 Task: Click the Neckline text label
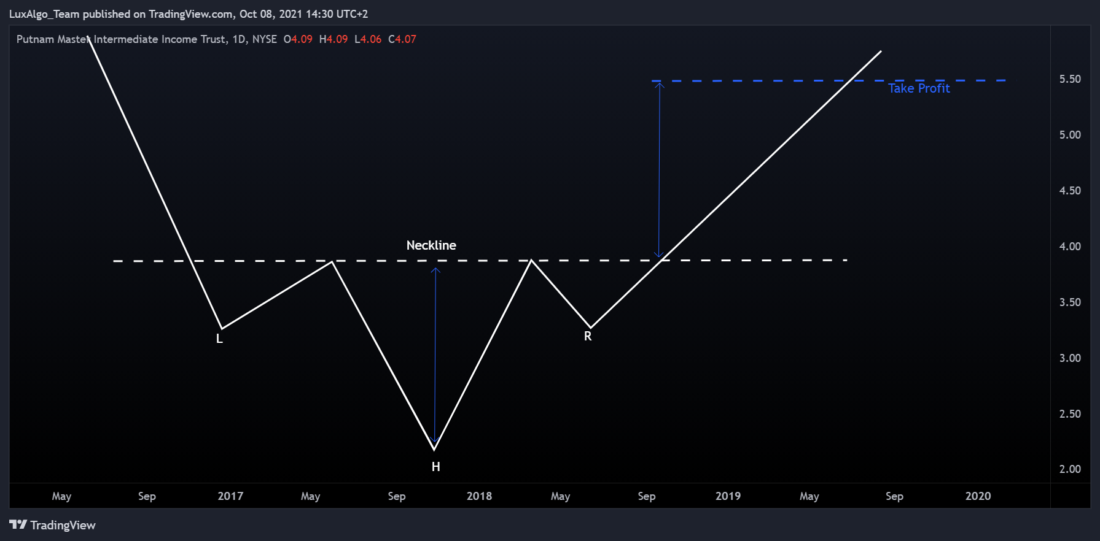431,245
